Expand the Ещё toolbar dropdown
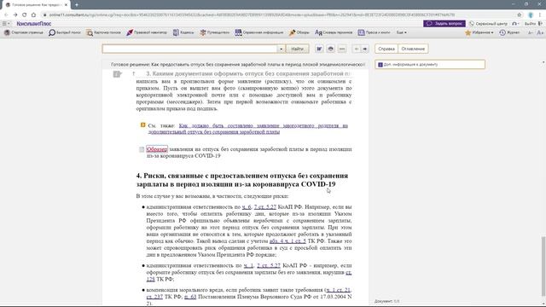Viewport: 546px width, 307px height. click(x=402, y=32)
